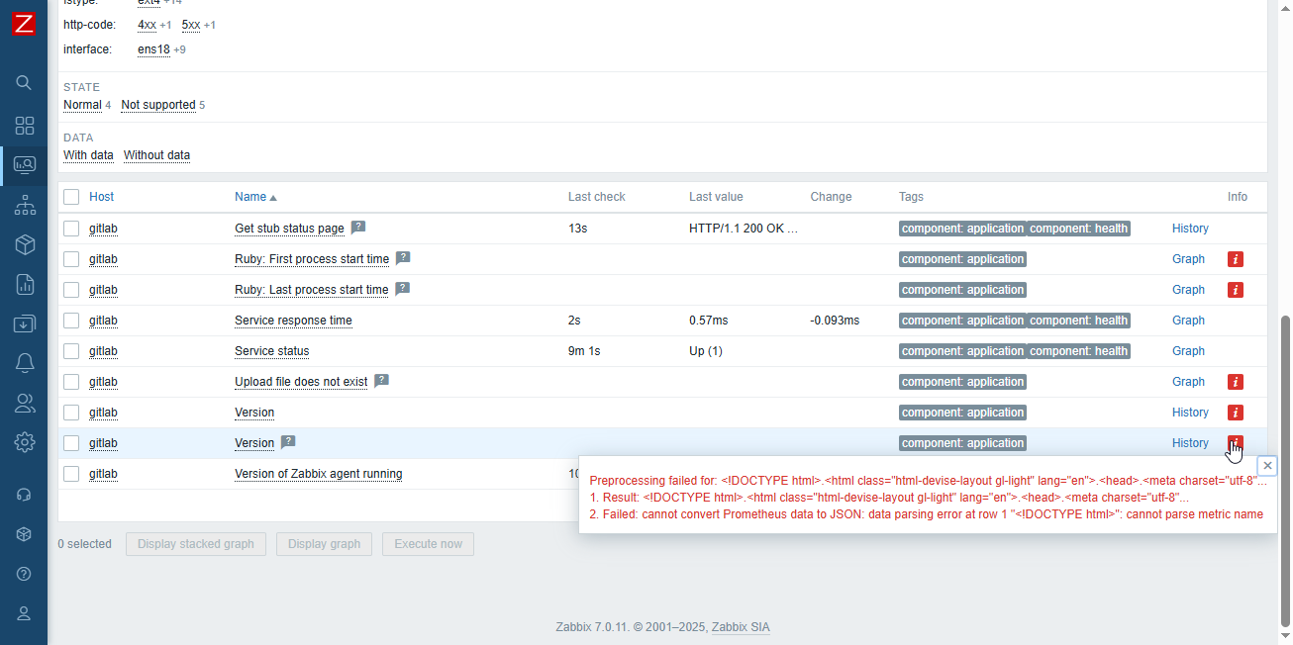Screen dimensions: 1293x645
Task: Click the Display graph button
Action: click(325, 544)
